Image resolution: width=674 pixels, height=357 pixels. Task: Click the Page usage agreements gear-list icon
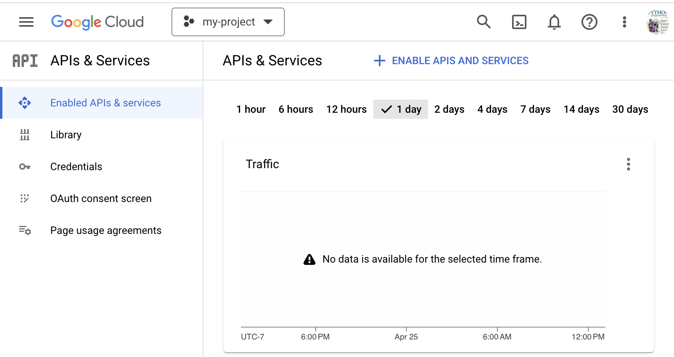[25, 230]
